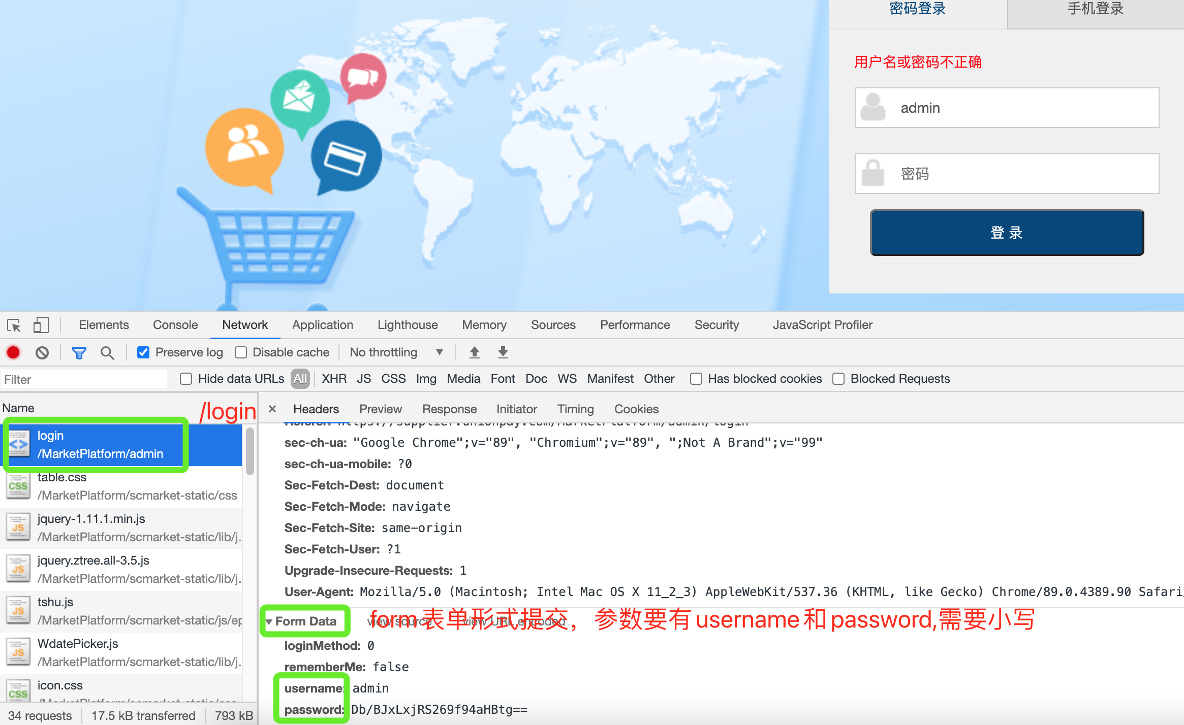This screenshot has height=725, width=1184.
Task: Activate the inspect element picker icon
Action: 14,325
